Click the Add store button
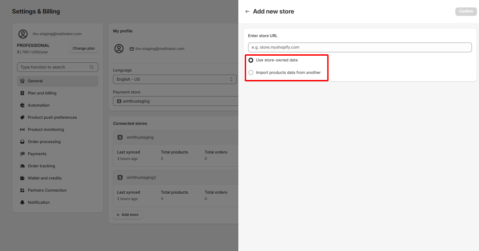This screenshot has width=479, height=251. point(127,215)
